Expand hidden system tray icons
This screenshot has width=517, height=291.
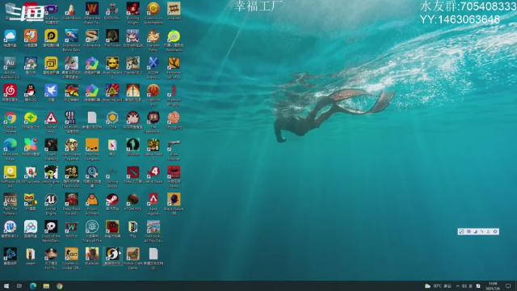[x=458, y=285]
